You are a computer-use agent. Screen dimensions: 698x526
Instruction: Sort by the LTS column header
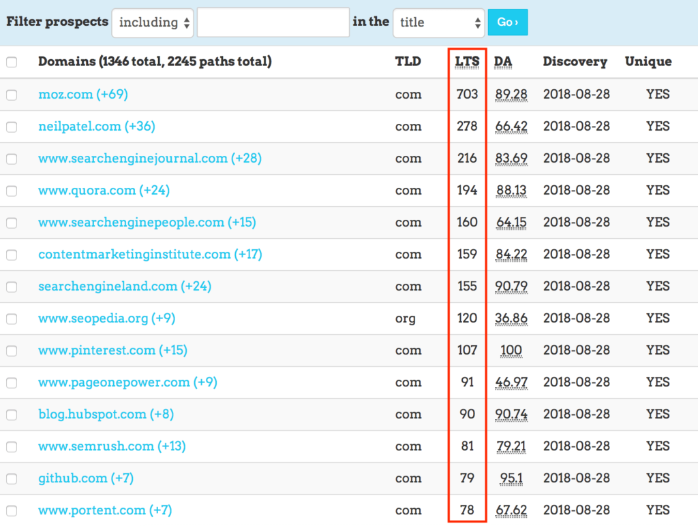coord(467,61)
